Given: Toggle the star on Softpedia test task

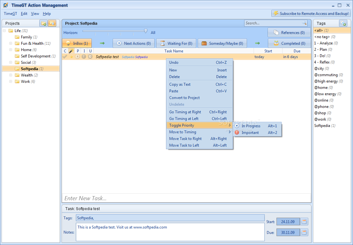Looking at the screenshot, I should coord(71,57).
